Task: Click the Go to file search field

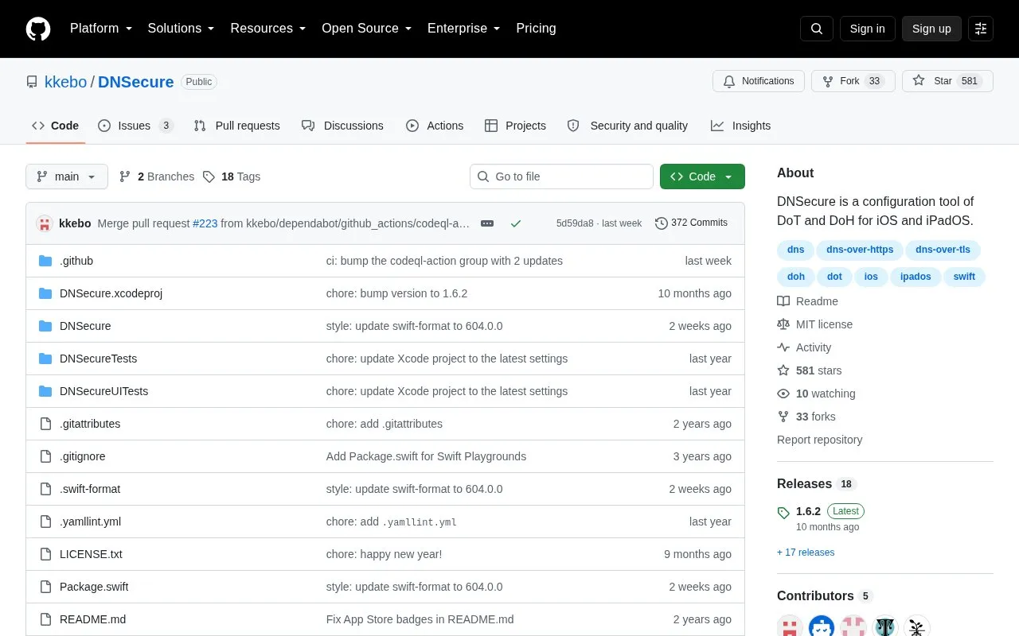Action: pos(561,176)
